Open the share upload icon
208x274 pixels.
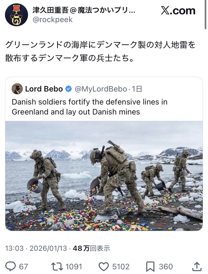[196, 266]
